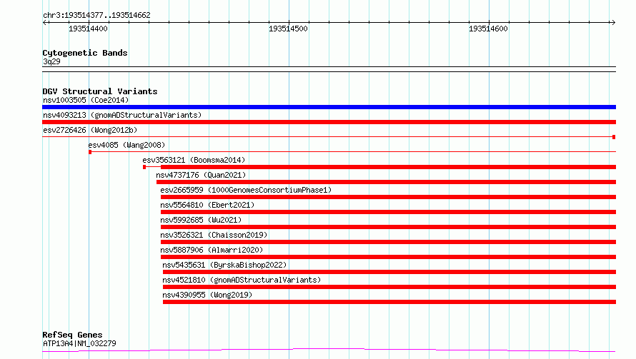
Task: Click the left arrow of the ruler
Action: (x=45, y=23)
